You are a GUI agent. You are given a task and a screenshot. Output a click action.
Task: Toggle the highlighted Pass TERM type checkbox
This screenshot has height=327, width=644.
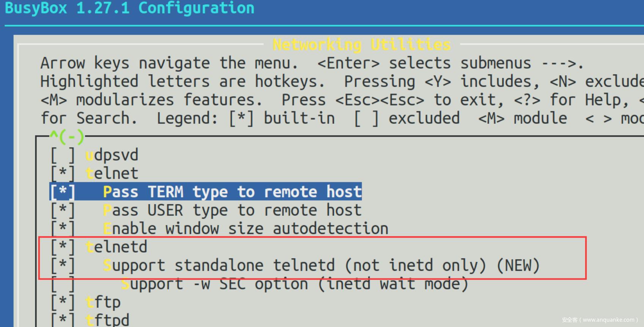pos(63,192)
